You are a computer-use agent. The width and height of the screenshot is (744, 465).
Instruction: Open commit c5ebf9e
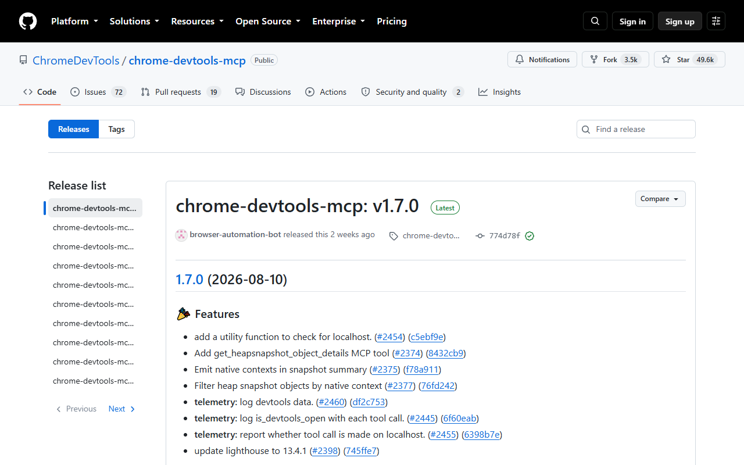tap(427, 337)
